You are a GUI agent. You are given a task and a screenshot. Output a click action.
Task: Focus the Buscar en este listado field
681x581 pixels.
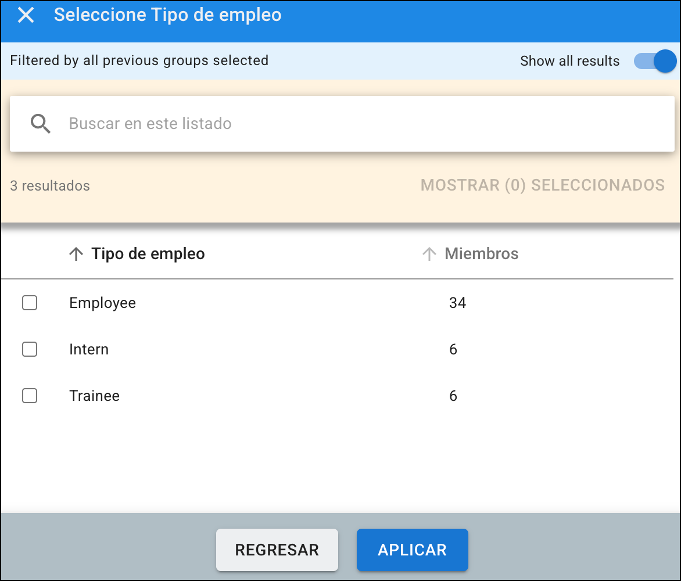[342, 124]
